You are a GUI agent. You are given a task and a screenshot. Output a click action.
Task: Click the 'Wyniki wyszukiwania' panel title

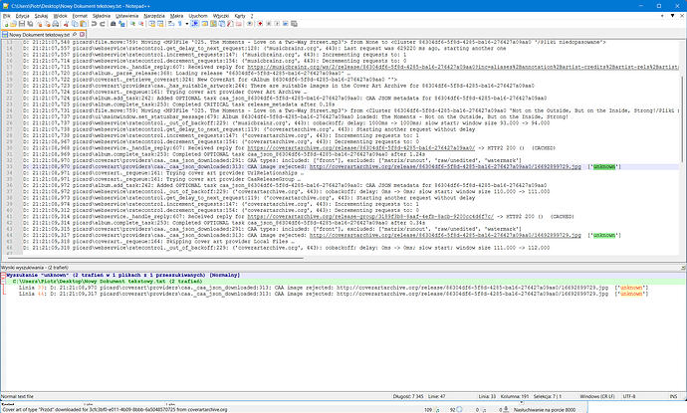click(34, 267)
